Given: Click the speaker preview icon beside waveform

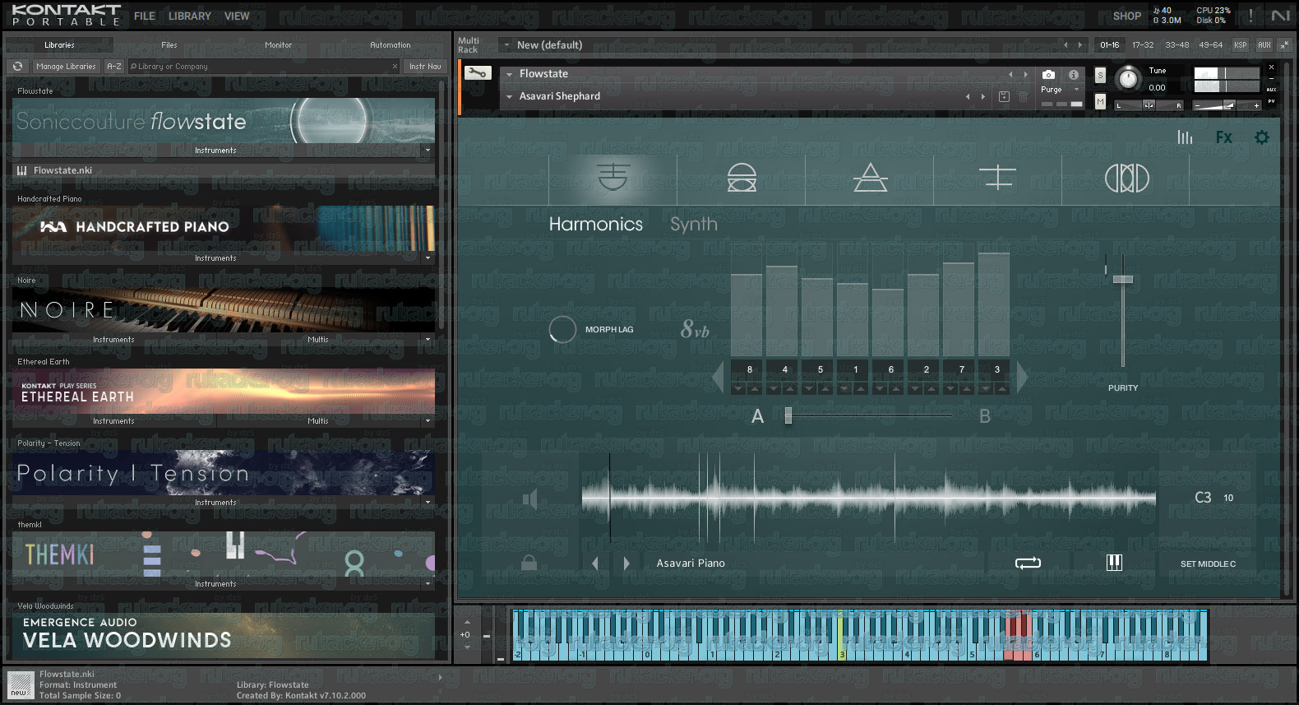Looking at the screenshot, I should [530, 499].
